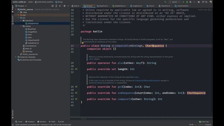Click the Collapse All icon in Project panel

pyautogui.click(x=60, y=6)
